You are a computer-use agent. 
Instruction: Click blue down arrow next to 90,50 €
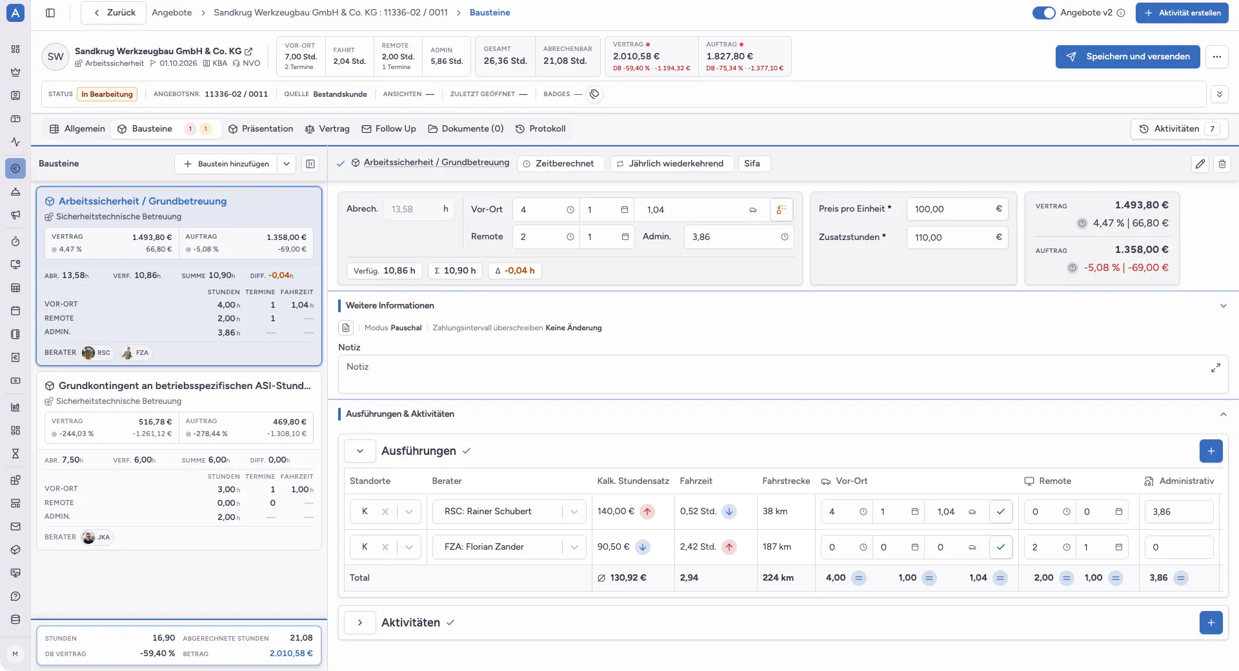point(642,547)
